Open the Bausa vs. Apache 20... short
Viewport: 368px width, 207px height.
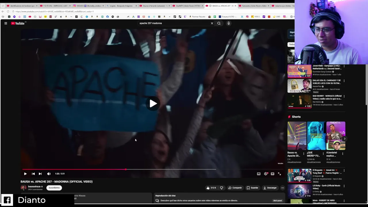(297, 136)
